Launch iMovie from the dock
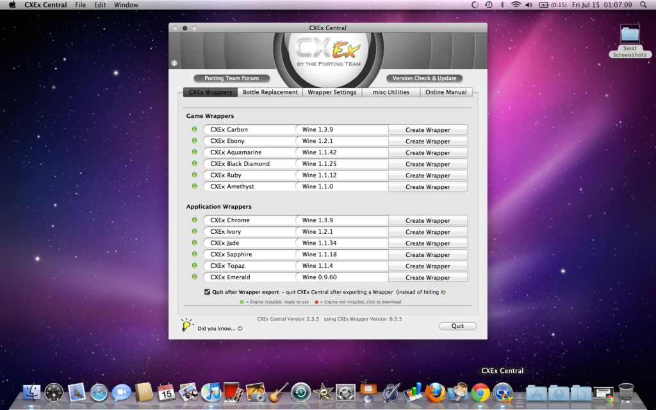The height and width of the screenshot is (410, 656). 324,393
